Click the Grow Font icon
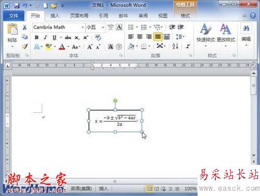Screen dimensions: 260x196 pos(89,47)
